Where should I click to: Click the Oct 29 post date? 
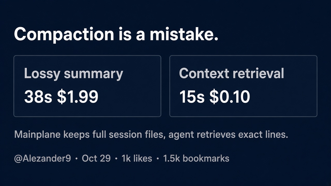[96, 158]
